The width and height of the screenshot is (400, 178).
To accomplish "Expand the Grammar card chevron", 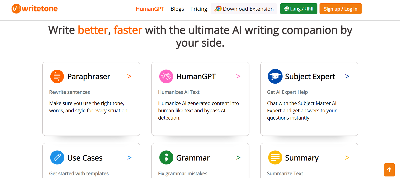I will coord(238,158).
